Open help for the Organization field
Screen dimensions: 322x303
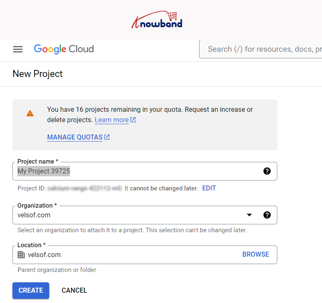(267, 215)
